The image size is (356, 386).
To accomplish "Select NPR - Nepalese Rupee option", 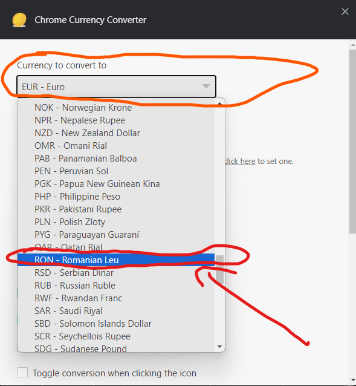I will (x=116, y=120).
